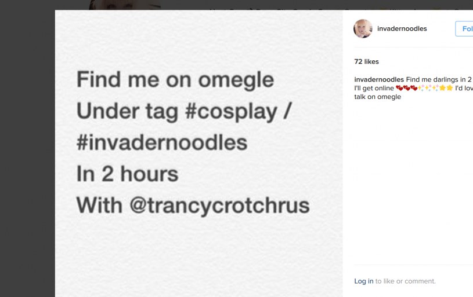Click the bold invadernoodles name in caption
Screen dimensions: 473x297
pos(379,79)
